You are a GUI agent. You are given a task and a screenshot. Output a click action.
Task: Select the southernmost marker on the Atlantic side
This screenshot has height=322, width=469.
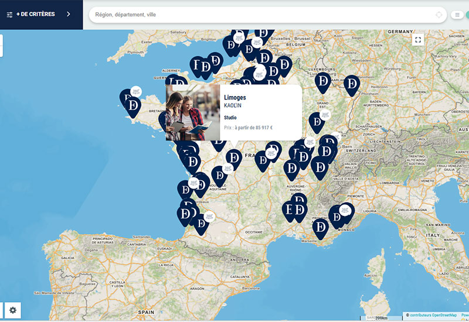[x=201, y=224]
